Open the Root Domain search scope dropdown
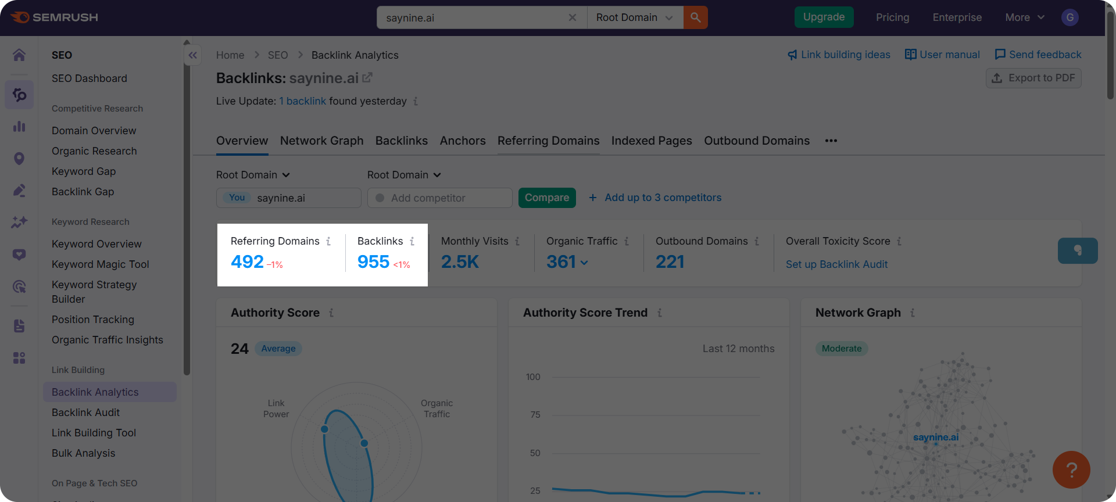1116x502 pixels. point(635,17)
